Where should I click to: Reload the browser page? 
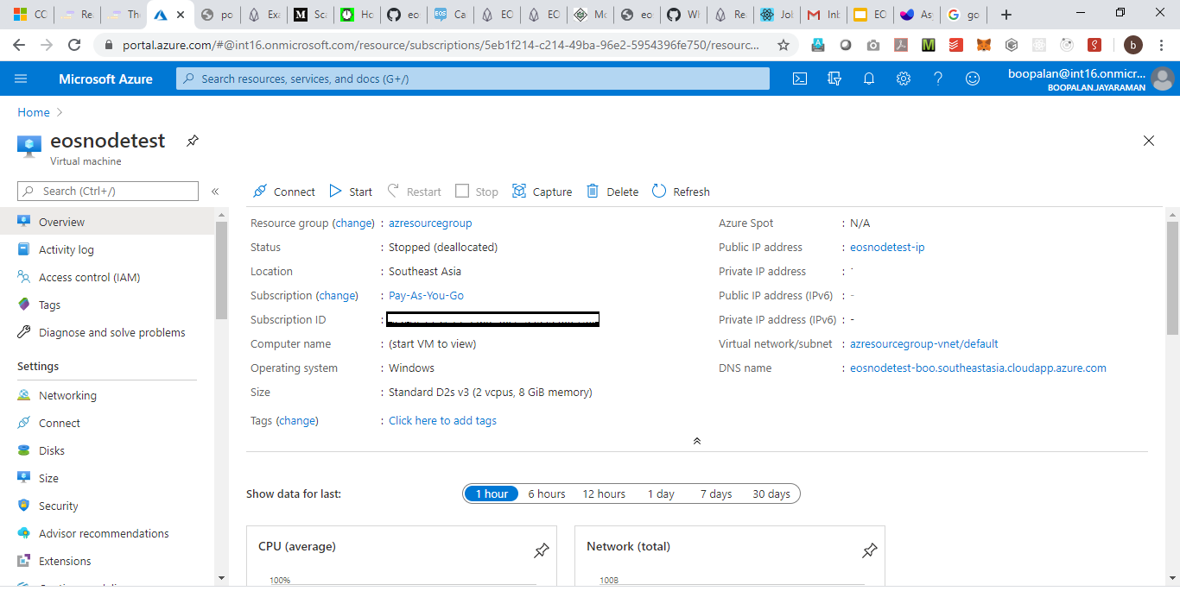[x=74, y=45]
